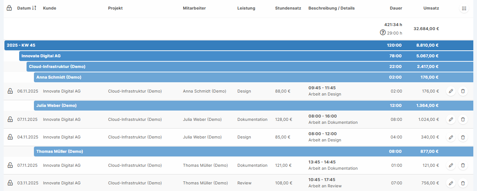This screenshot has width=477, height=191.
Task: Select hourly rate 88,00 €
Action: coord(283,91)
